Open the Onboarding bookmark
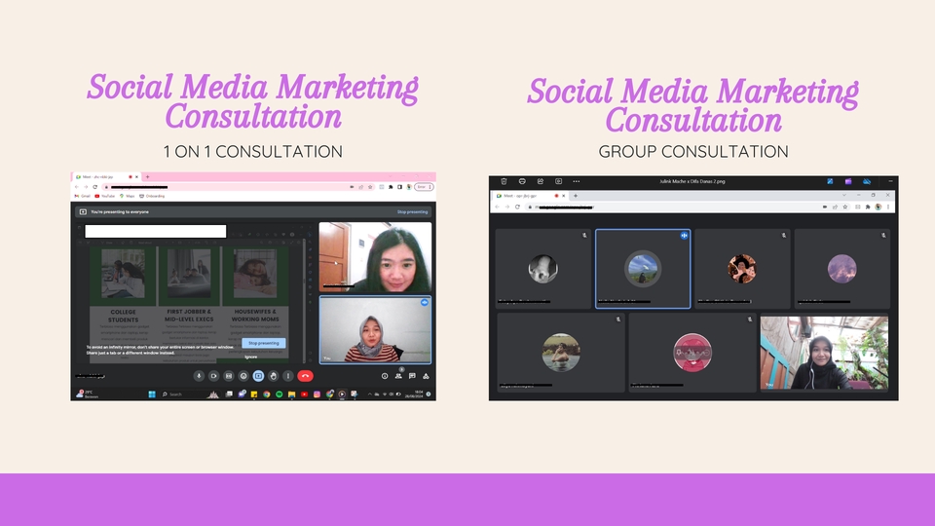This screenshot has width=935, height=526. (152, 196)
